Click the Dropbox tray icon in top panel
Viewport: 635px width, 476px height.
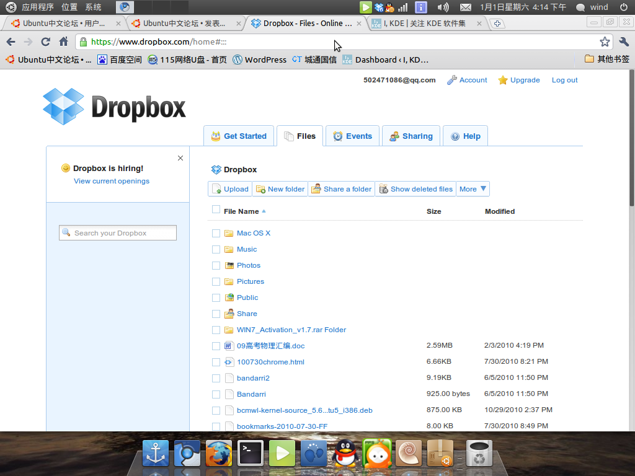click(x=379, y=7)
